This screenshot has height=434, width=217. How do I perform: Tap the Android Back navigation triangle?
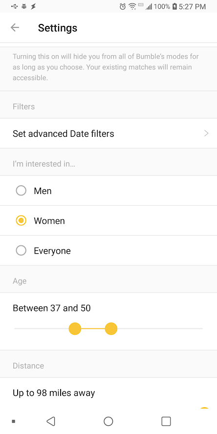(51, 421)
